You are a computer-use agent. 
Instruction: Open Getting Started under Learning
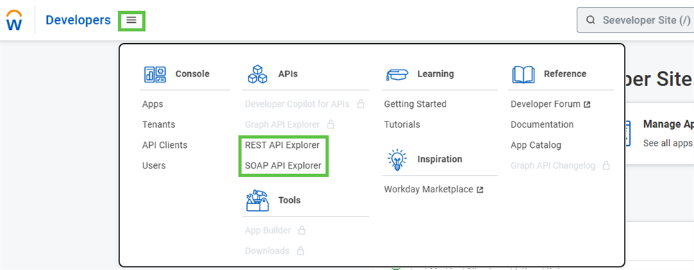[x=415, y=104]
